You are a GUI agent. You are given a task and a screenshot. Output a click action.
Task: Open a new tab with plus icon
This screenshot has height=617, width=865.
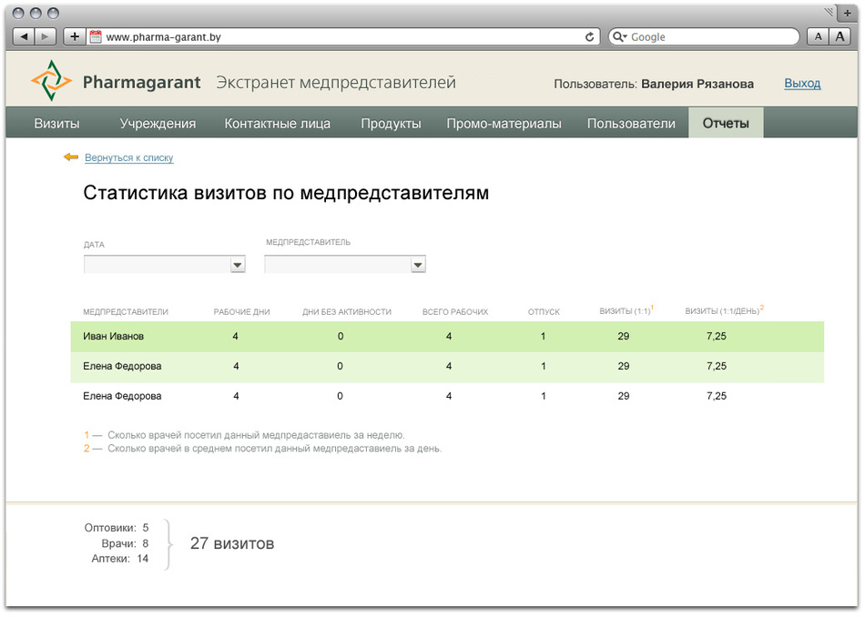(848, 13)
